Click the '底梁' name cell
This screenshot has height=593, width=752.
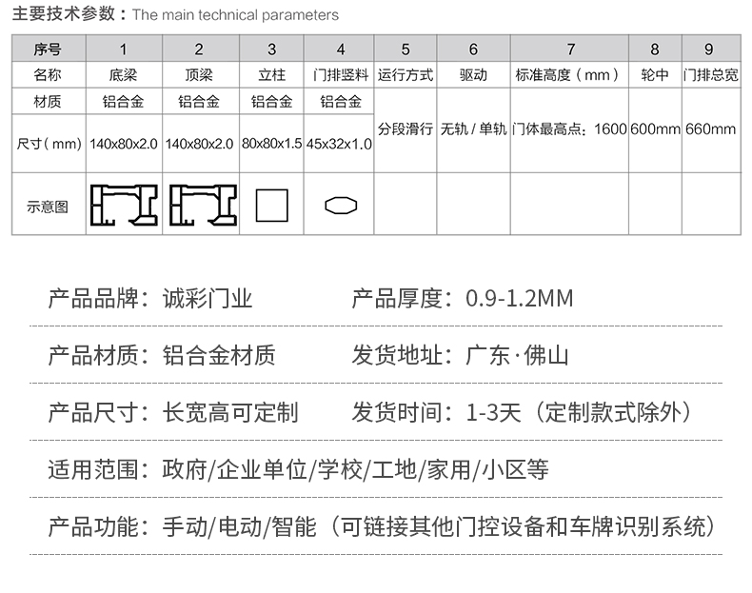click(123, 75)
